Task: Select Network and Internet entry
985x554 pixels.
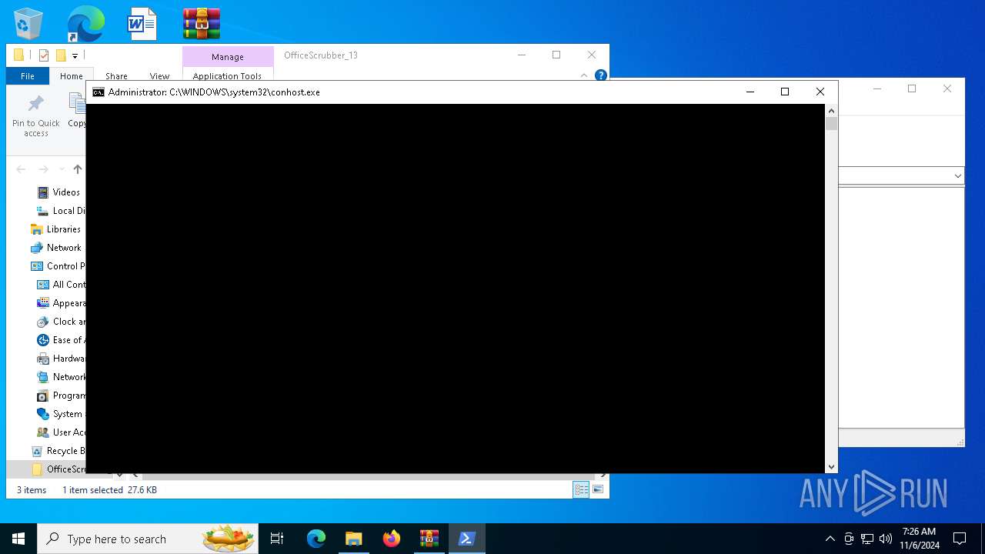Action: 61,377
